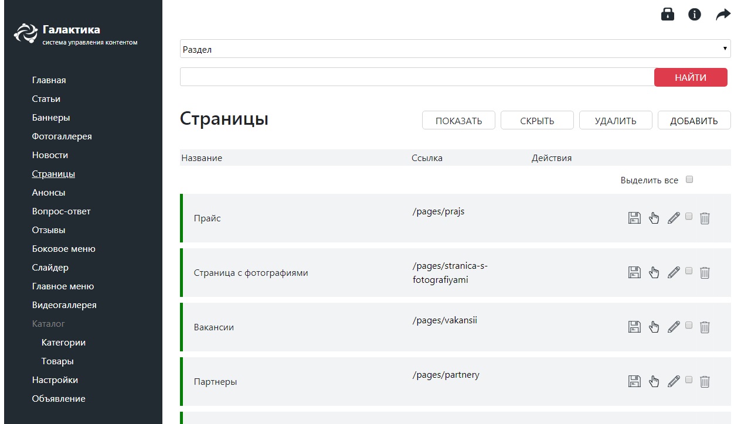Click the hand icon in the Вакансии row
The image size is (741, 424).
coord(654,327)
